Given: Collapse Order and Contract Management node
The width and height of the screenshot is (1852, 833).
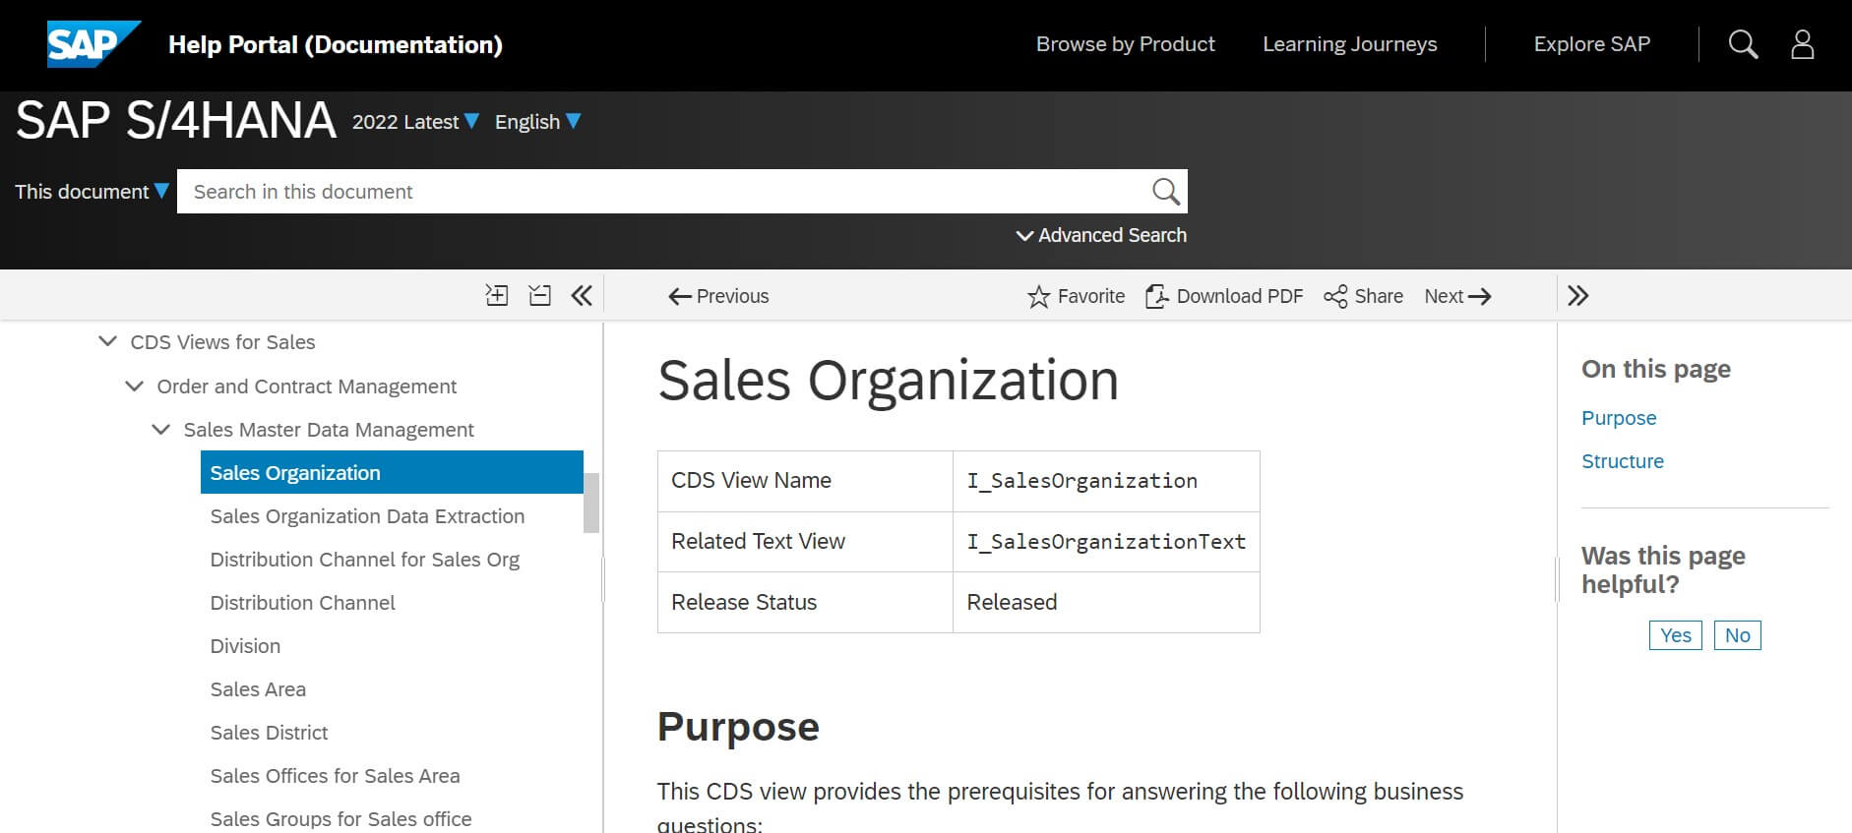Looking at the screenshot, I should tap(135, 386).
